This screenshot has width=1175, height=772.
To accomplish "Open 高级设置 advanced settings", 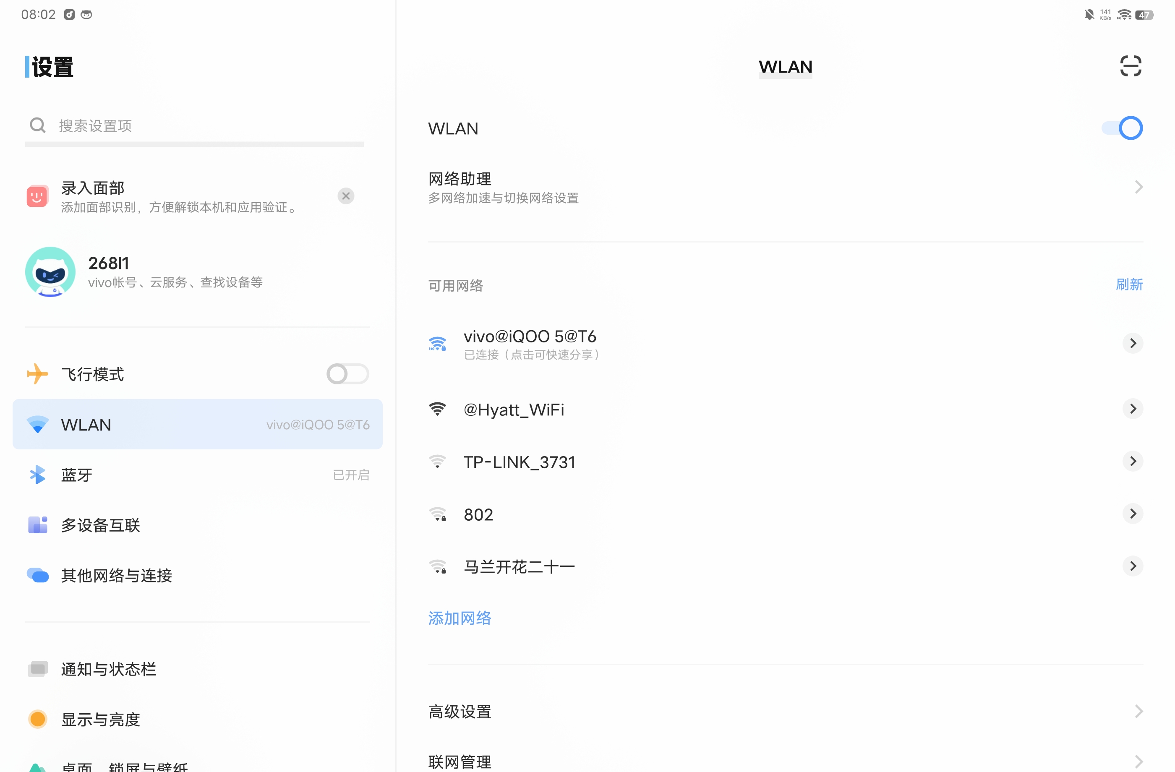I will 786,711.
